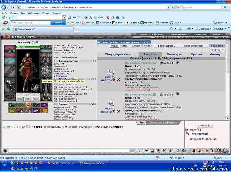This screenshot has width=231, height=173.
Task: Click the Подсказка button
Action: (x=217, y=46)
